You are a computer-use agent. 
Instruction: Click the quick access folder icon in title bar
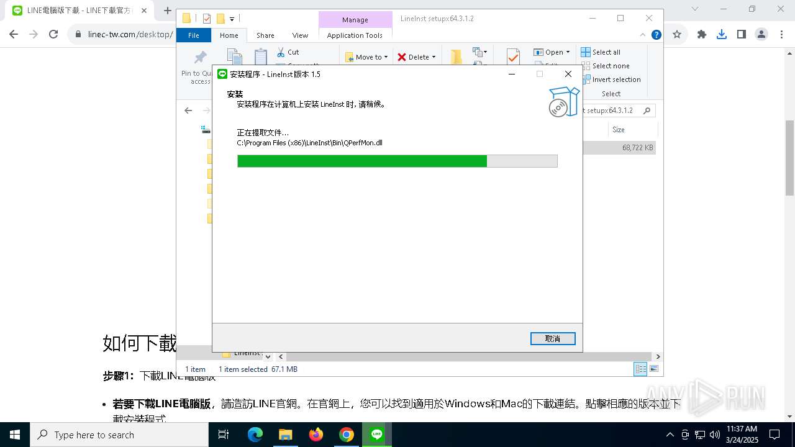click(x=186, y=19)
